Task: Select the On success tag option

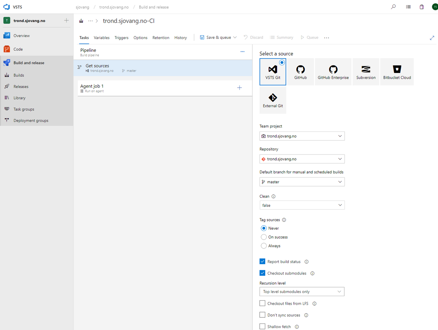Action: 264,237
